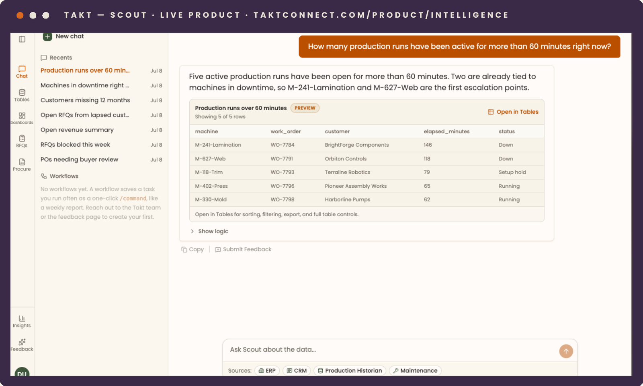
Task: Go to Dashboards in the sidebar
Action: pos(22,119)
